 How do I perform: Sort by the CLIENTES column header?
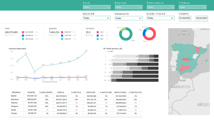tap(31, 92)
